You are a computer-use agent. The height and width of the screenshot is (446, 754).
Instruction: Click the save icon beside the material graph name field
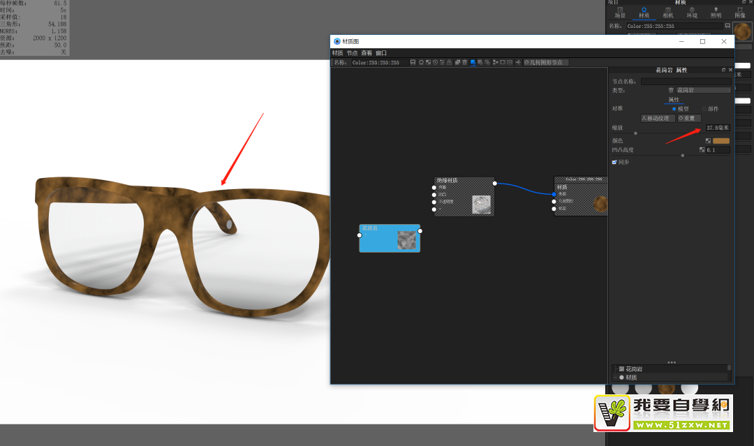click(413, 63)
